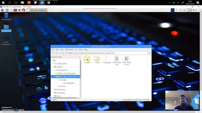The image size is (202, 113).
Task: Open the Wastebasket desktop icon
Action: click(6, 17)
